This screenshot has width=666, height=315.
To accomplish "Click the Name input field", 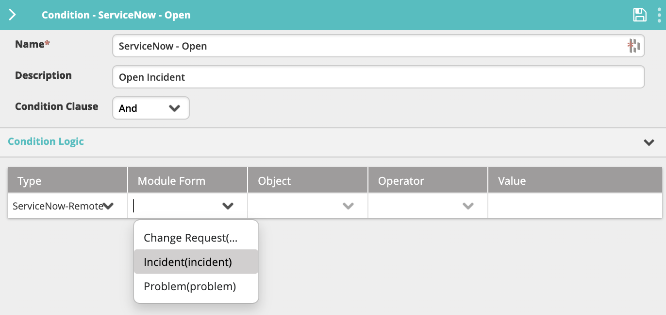I will [x=378, y=46].
